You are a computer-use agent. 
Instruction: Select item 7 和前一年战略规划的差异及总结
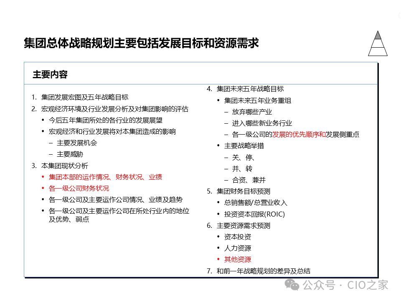click(264, 271)
